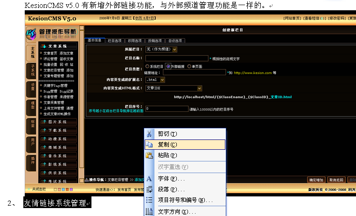Screen dimensions: 356x216
Task: Open the 模型 vertical sidebar tab
Action: pyautogui.click(x=32, y=107)
